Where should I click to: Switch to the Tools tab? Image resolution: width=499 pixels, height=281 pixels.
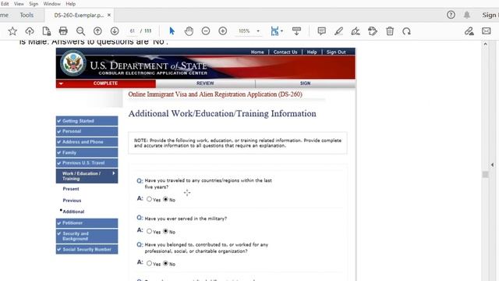[x=27, y=15]
